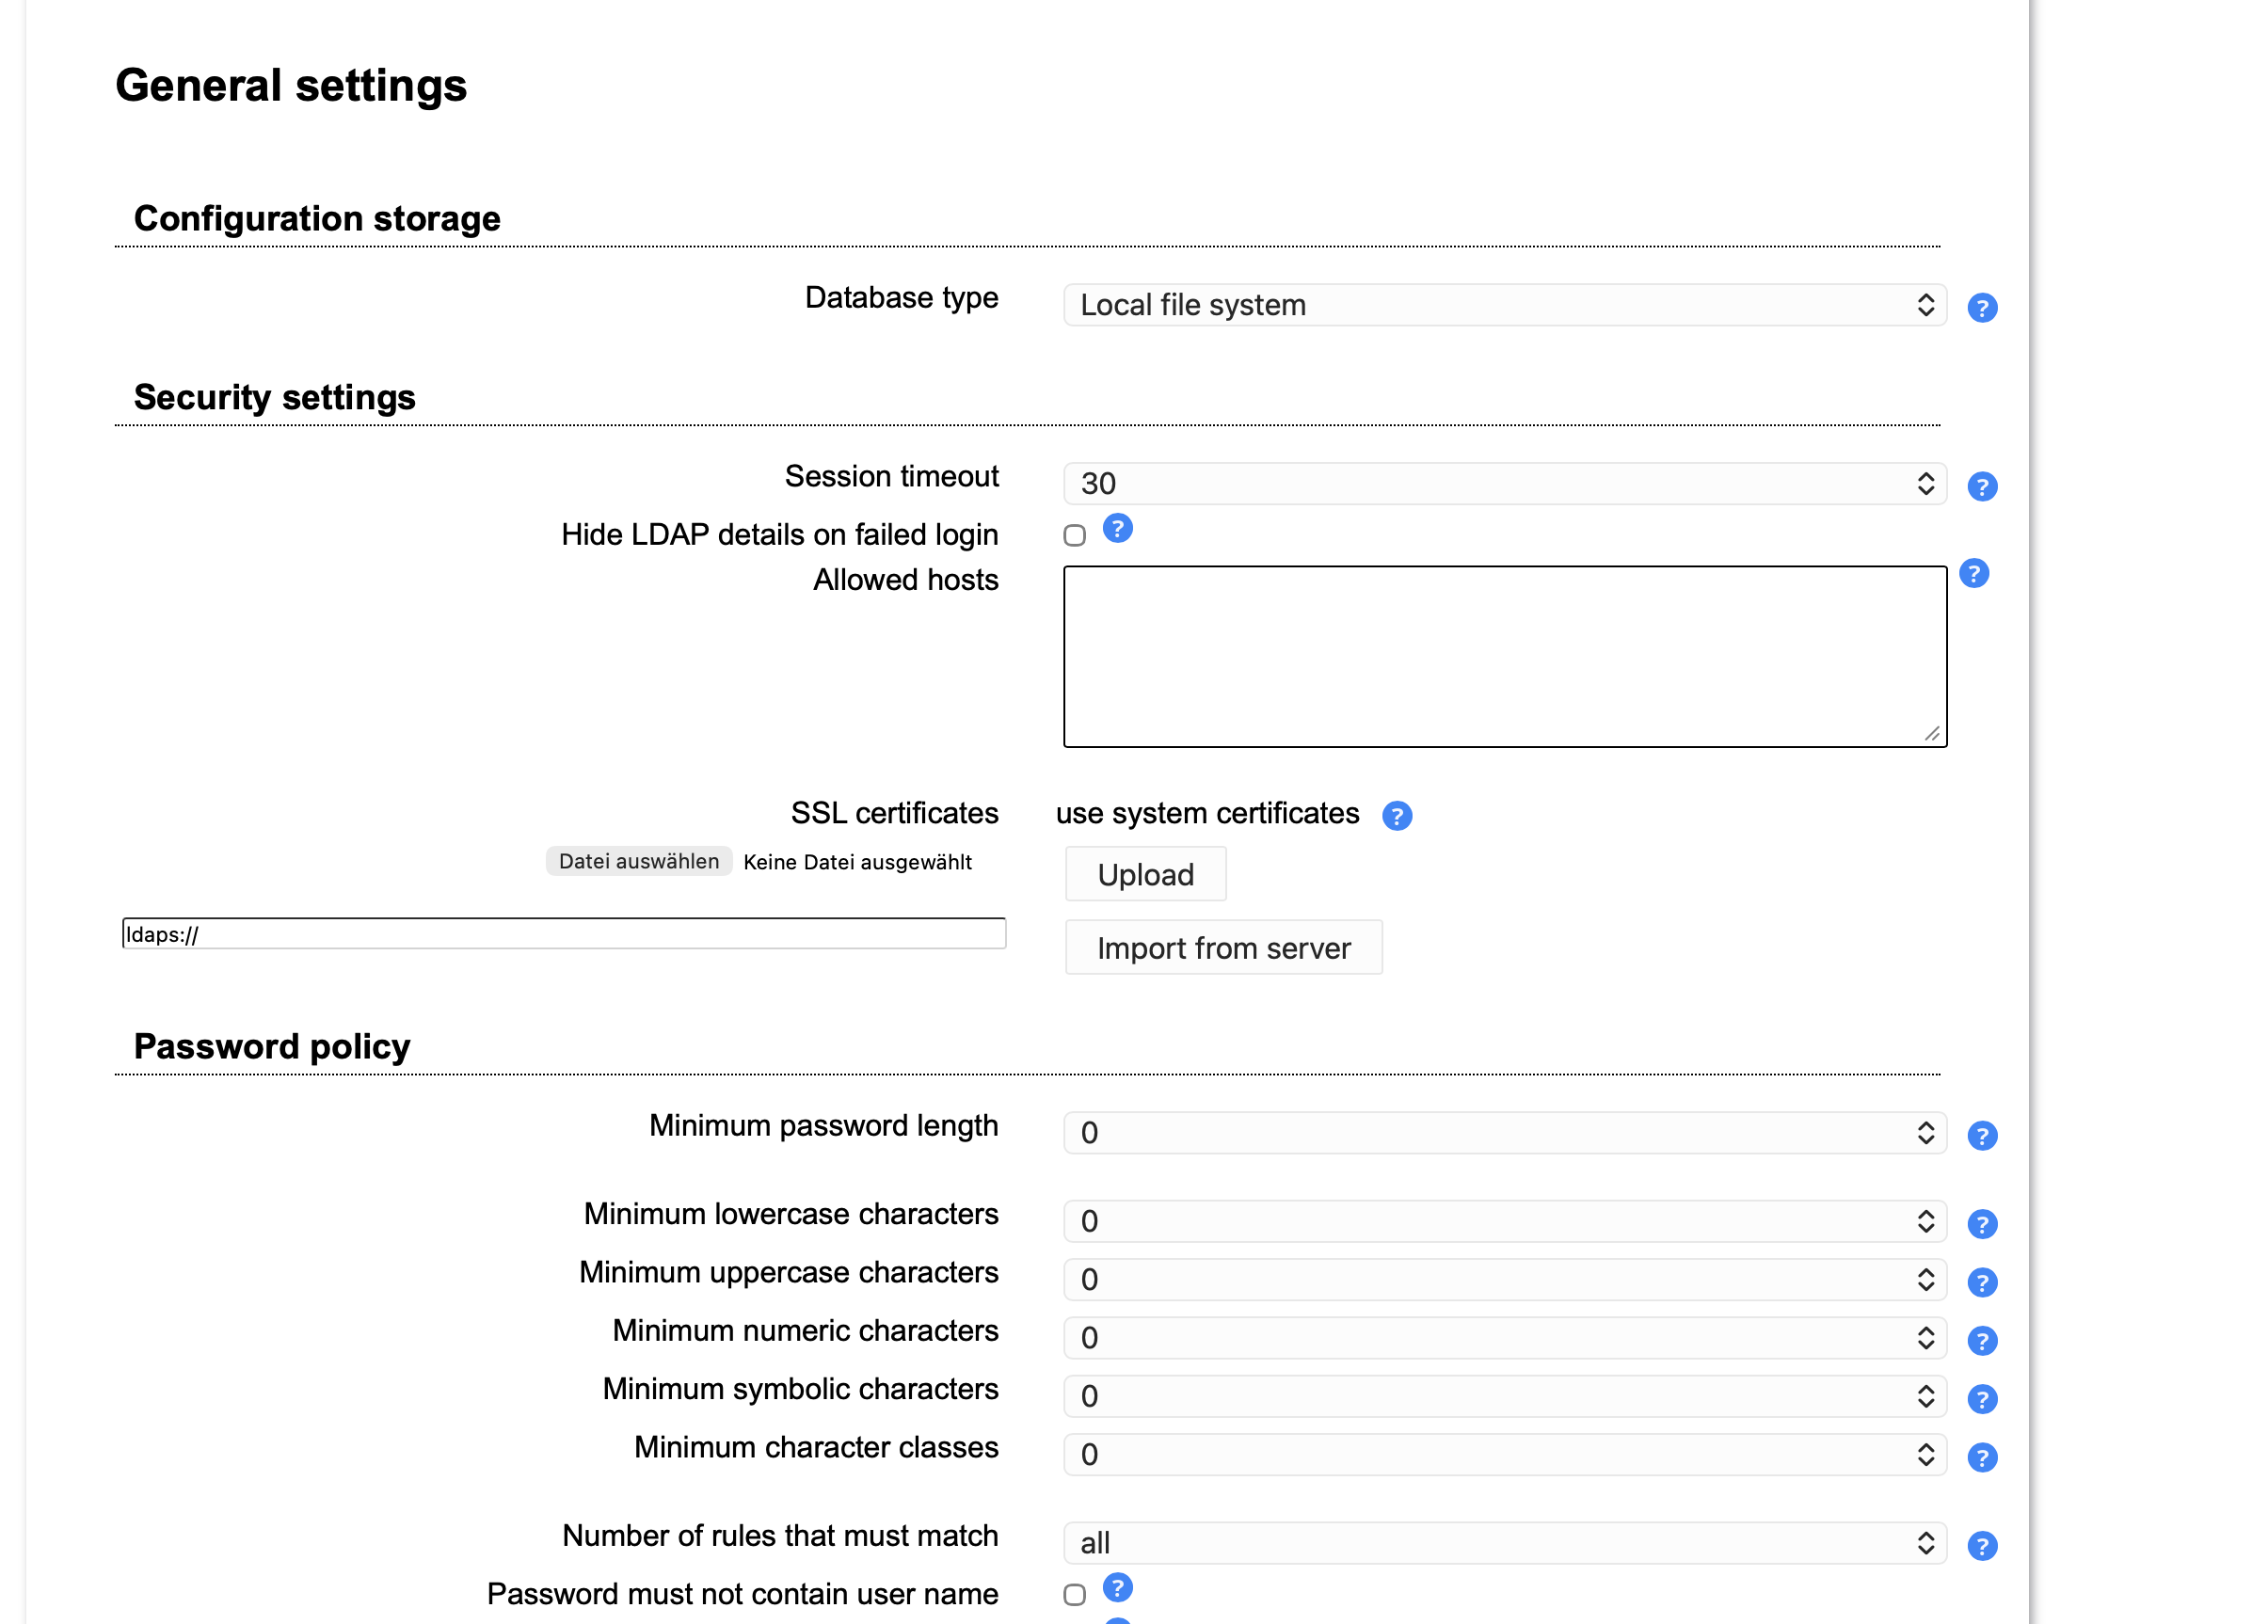Check Password must not contain user name
This screenshot has height=1624, width=2268.
coord(1074,1595)
